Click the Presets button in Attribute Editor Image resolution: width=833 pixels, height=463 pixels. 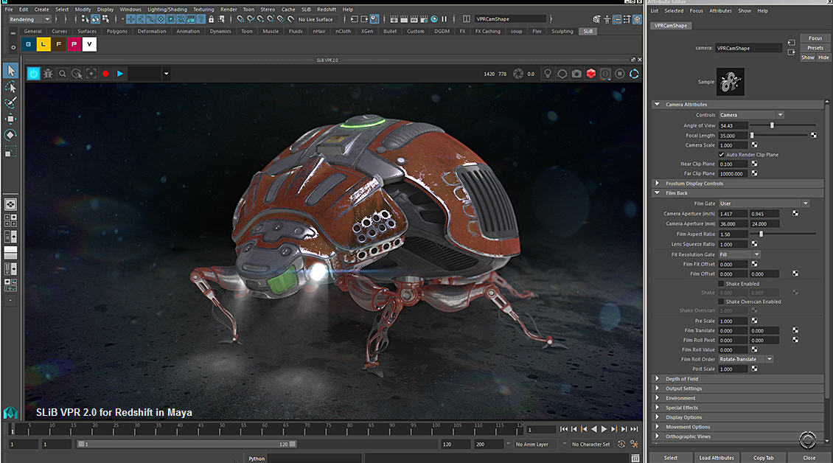pos(815,48)
